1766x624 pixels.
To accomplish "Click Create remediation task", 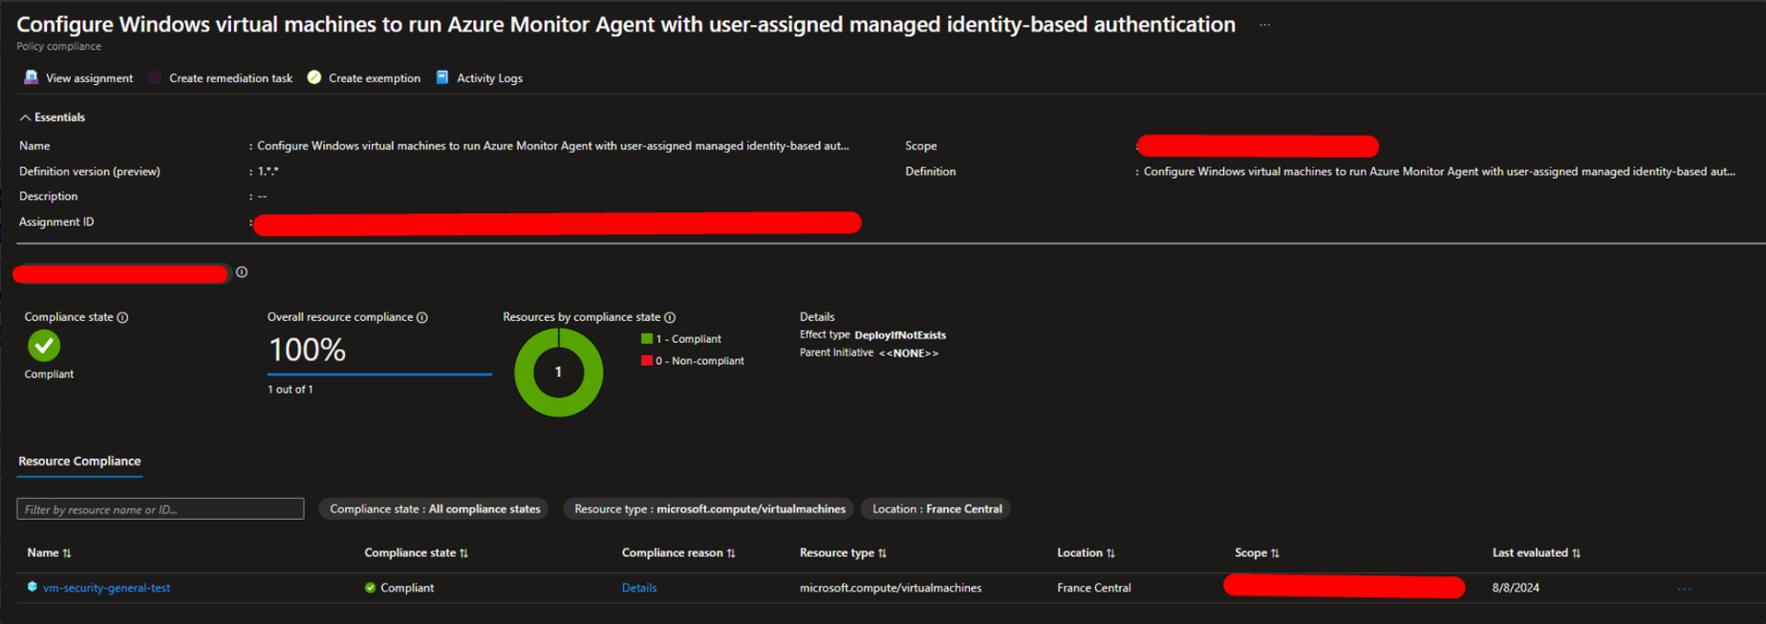I will (x=230, y=78).
